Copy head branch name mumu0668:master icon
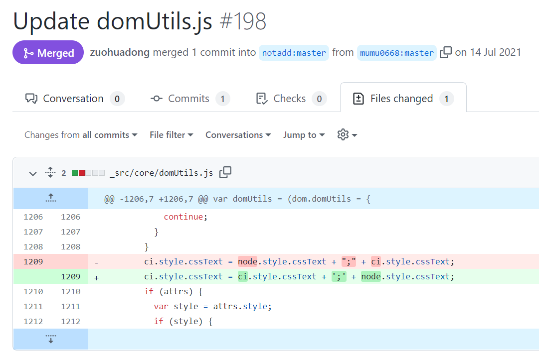The height and width of the screenshot is (355, 539). pos(445,53)
